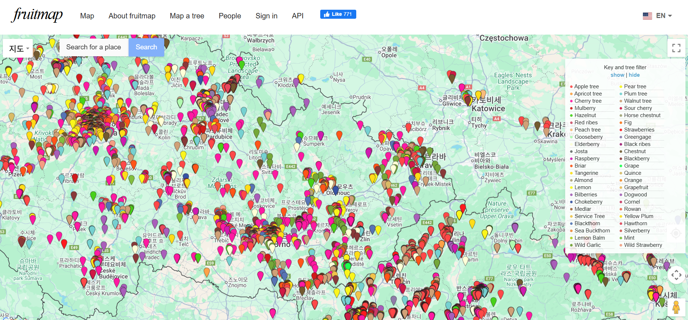This screenshot has height=320, width=688.
Task: Select Josta in the key
Action: point(581,151)
